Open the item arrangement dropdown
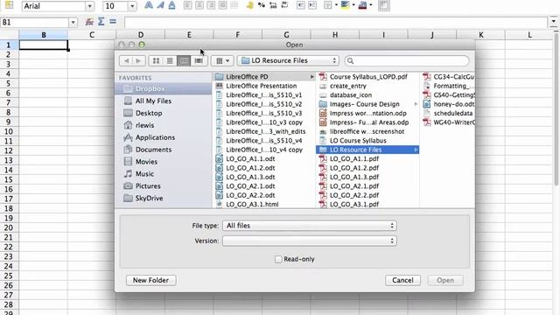The height and width of the screenshot is (315, 560). coord(222,60)
